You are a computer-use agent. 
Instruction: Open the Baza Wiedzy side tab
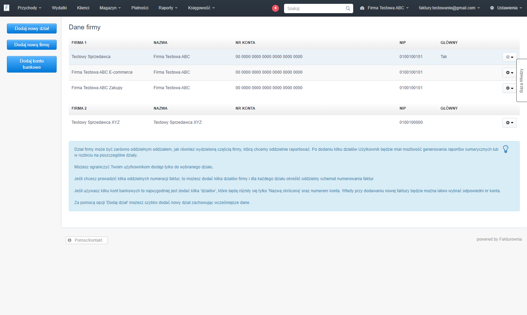click(x=521, y=80)
